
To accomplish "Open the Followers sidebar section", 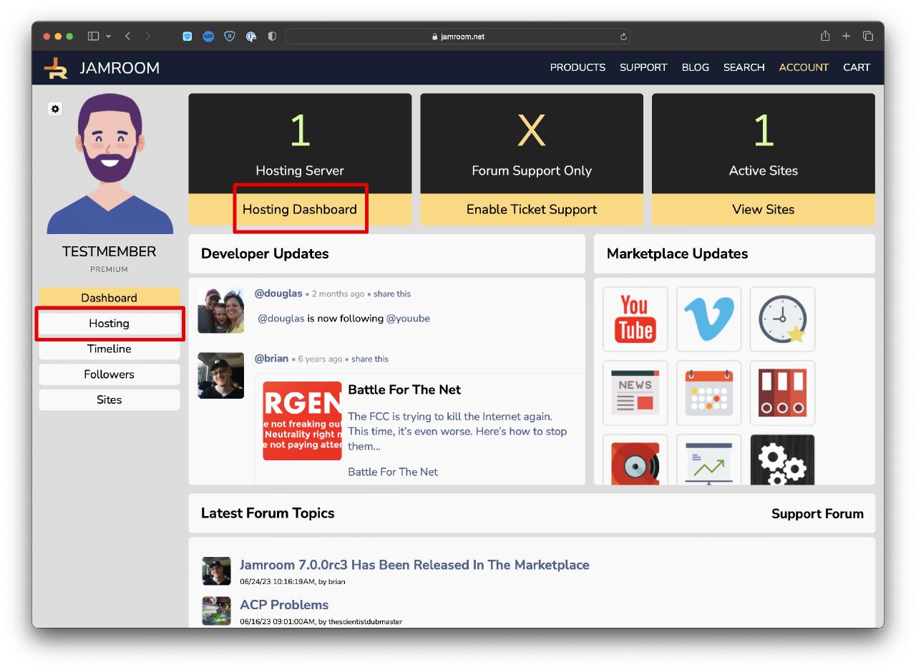I will click(109, 374).
